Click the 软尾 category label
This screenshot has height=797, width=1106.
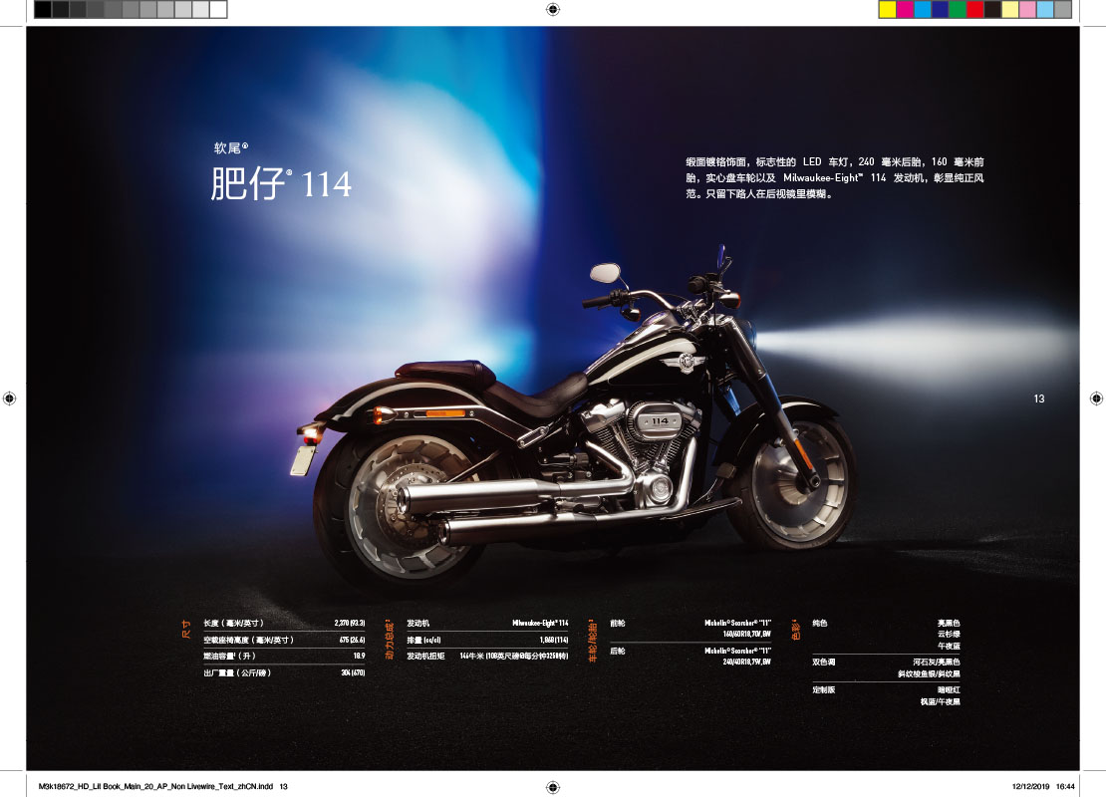pyautogui.click(x=230, y=148)
